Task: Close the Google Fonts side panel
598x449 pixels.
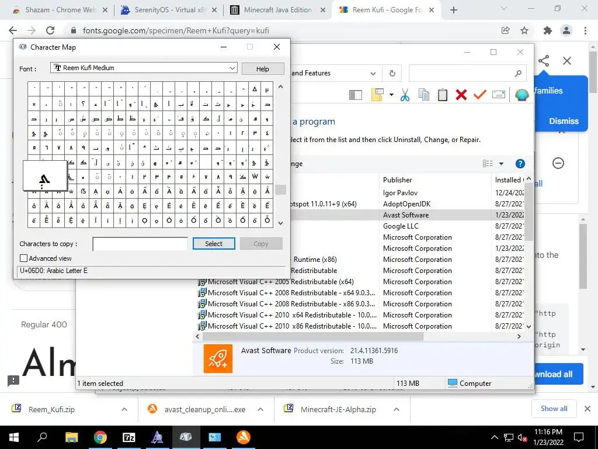Action: coord(566,61)
